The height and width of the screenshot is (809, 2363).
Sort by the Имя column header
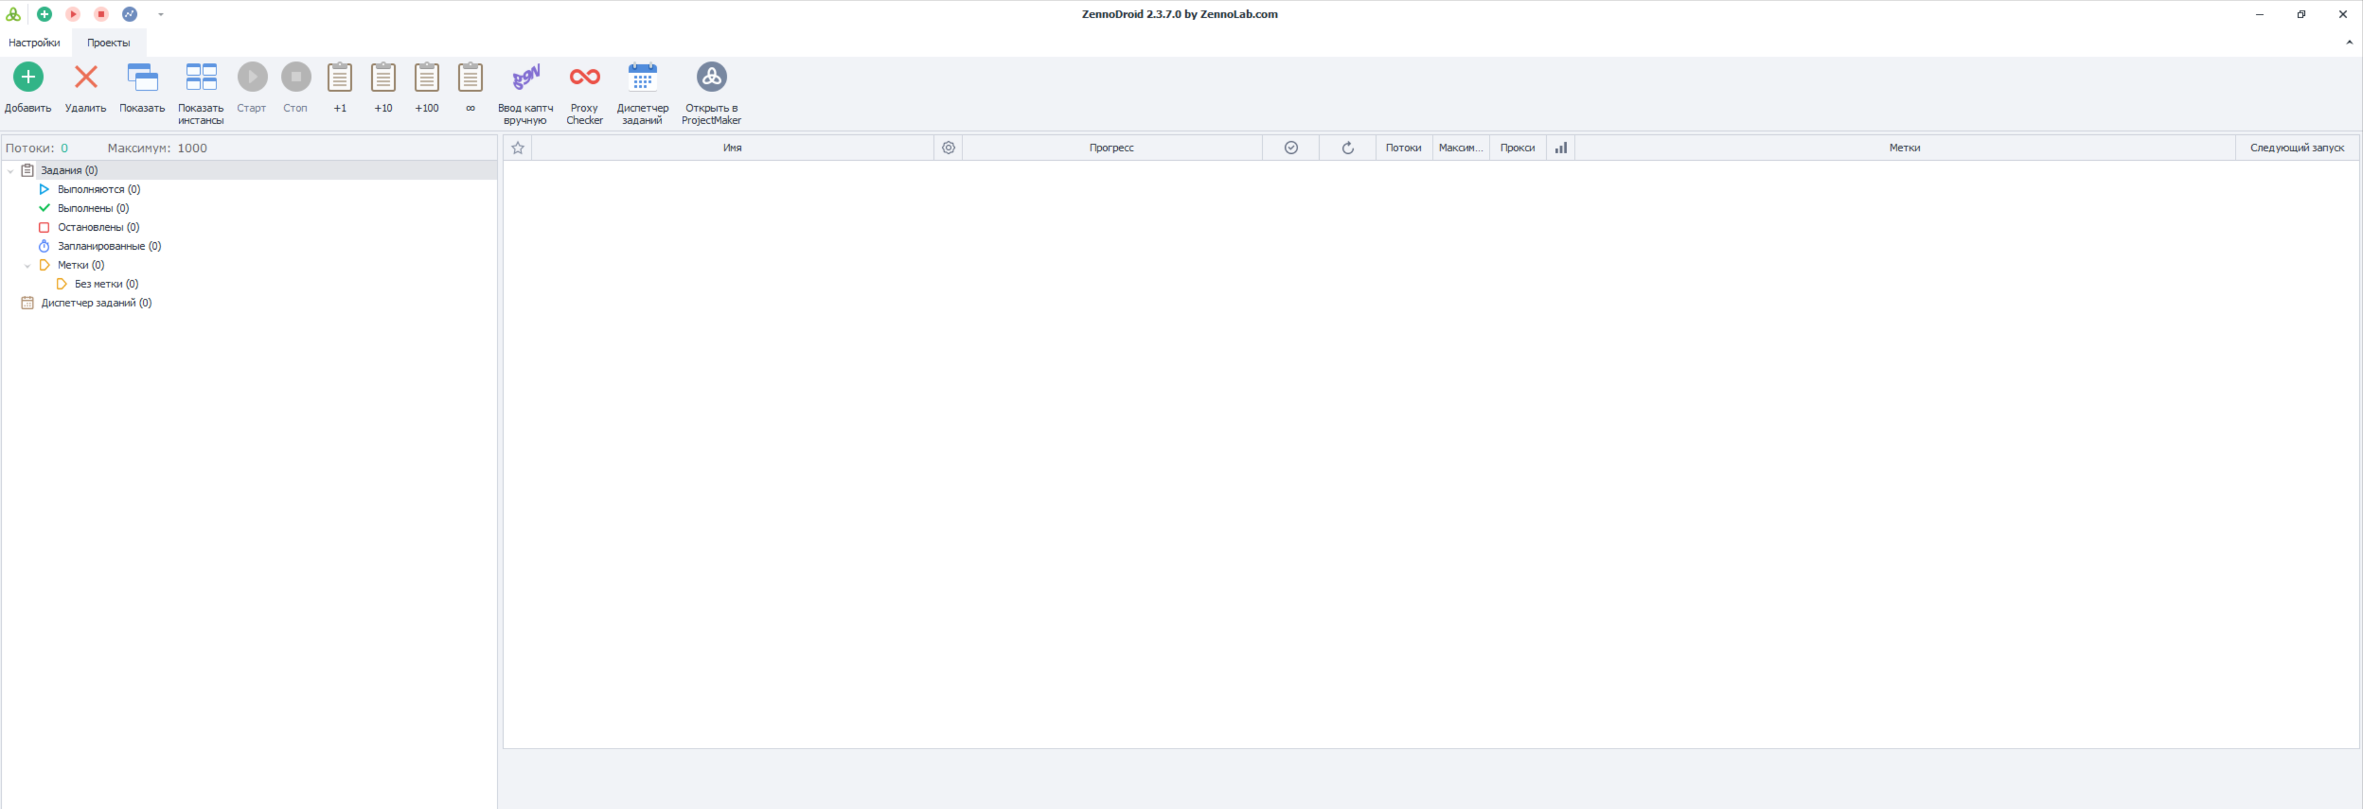[x=731, y=148]
